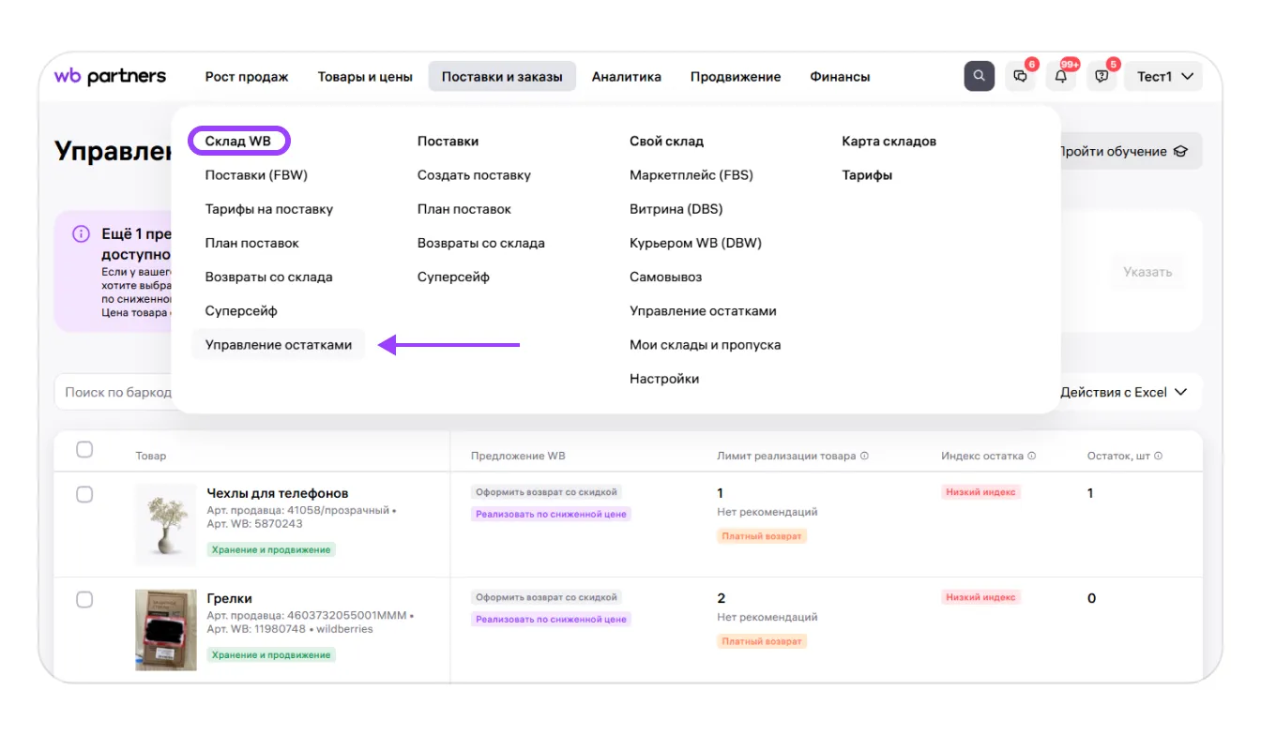Click info icon next to Остаток, шт
Screen dimensions: 1261x735
[1158, 456]
